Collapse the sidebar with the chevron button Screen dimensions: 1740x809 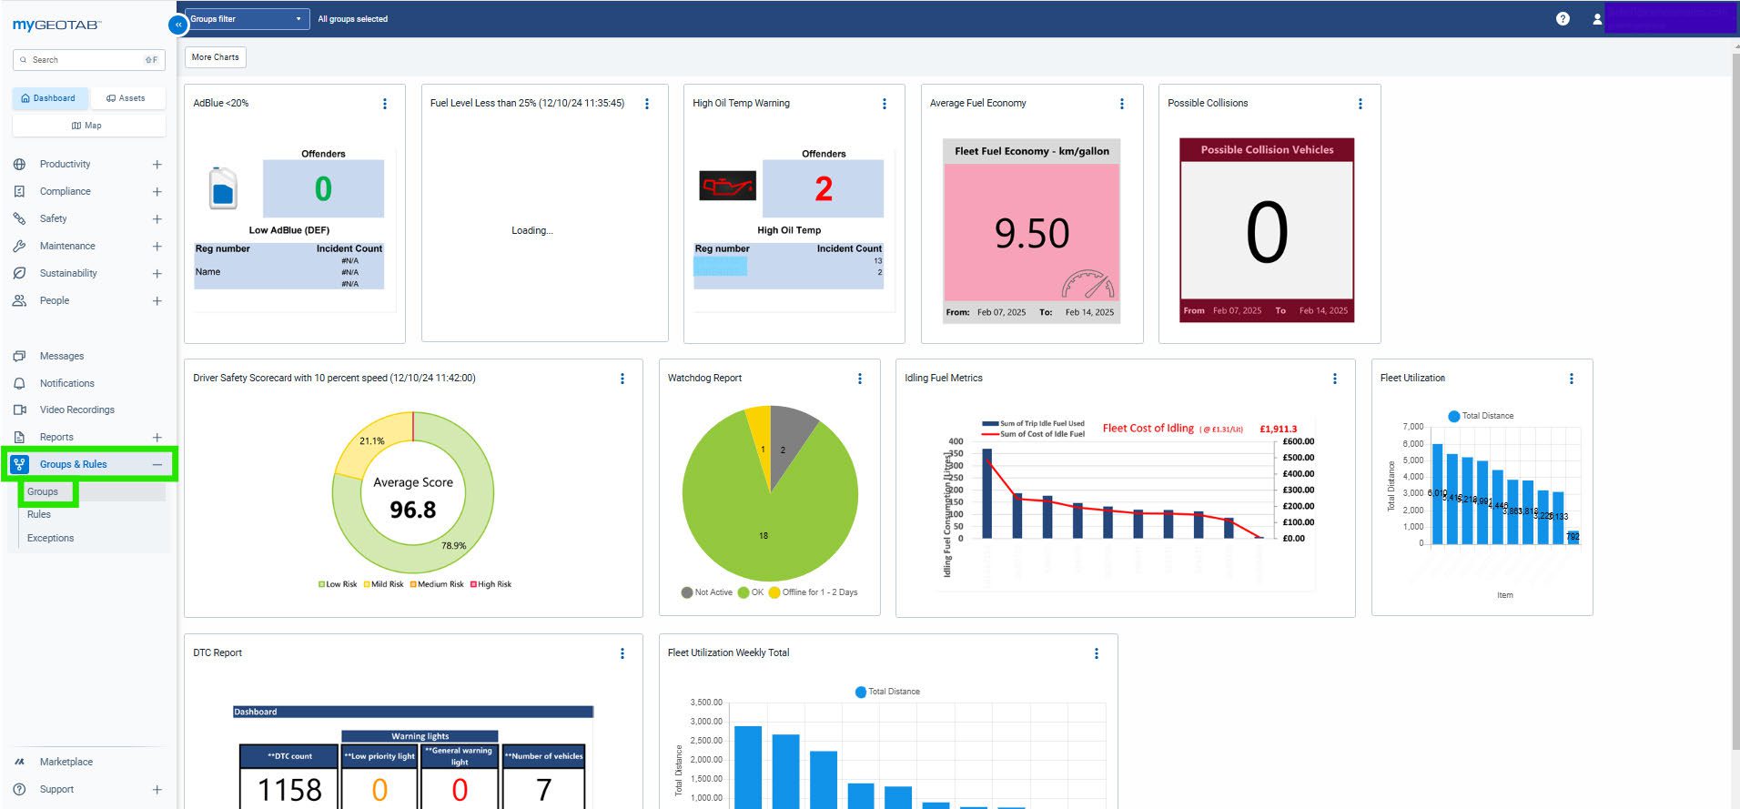178,25
